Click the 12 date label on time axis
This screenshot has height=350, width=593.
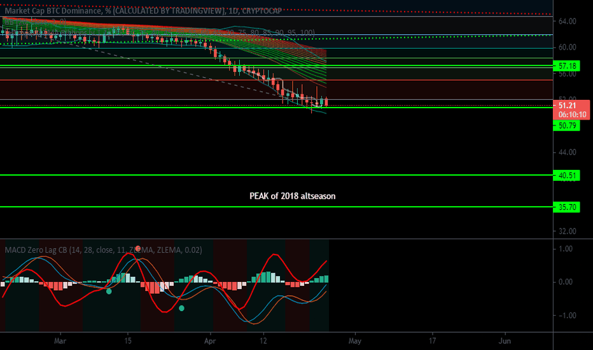pos(263,341)
